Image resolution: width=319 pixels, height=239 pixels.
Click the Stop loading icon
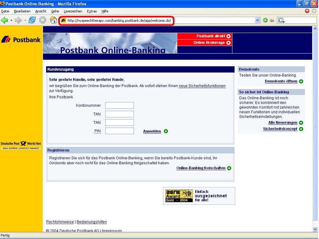[42, 20]
